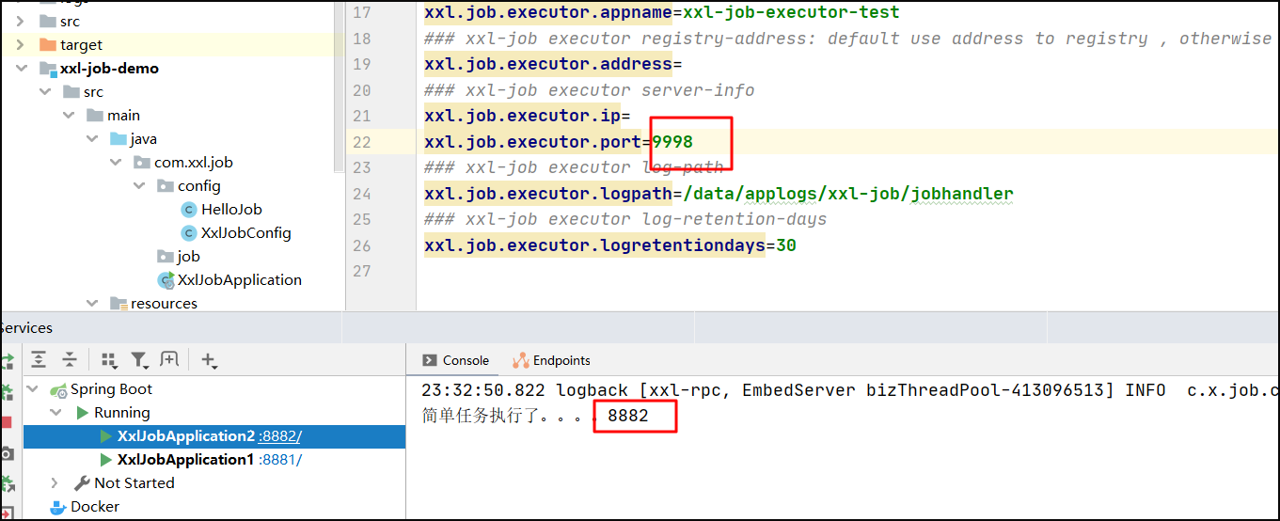Viewport: 1280px width, 521px height.
Task: Open the :8882/ port link
Action: pyautogui.click(x=280, y=436)
